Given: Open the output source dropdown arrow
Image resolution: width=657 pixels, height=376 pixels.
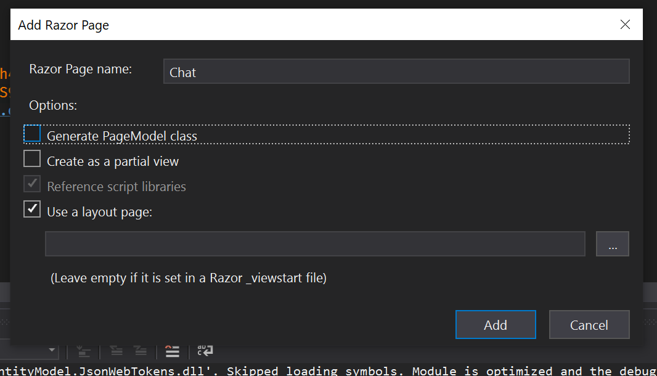Looking at the screenshot, I should point(52,351).
